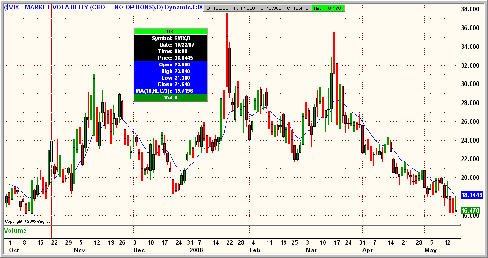Click the 34.000 price axis label
This screenshot has height=258, width=488.
point(470,47)
